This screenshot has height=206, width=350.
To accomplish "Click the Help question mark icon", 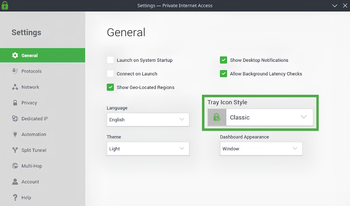I will 15,197.
